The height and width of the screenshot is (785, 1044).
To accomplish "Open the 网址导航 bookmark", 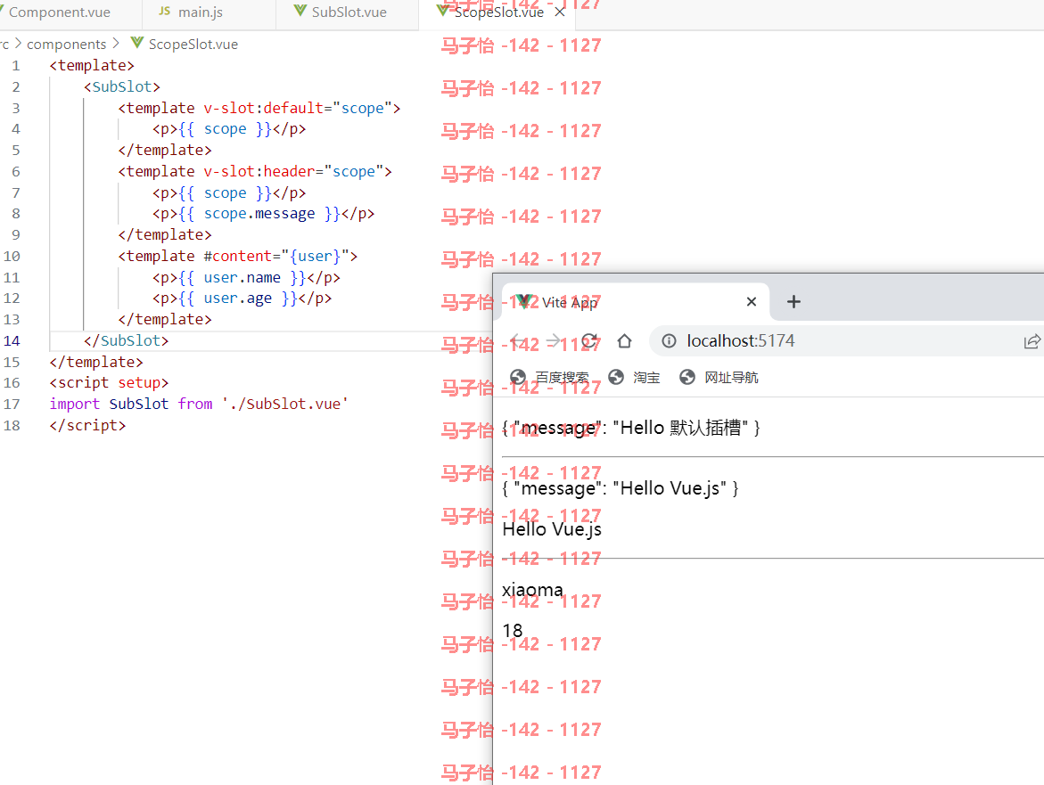I will tap(719, 377).
